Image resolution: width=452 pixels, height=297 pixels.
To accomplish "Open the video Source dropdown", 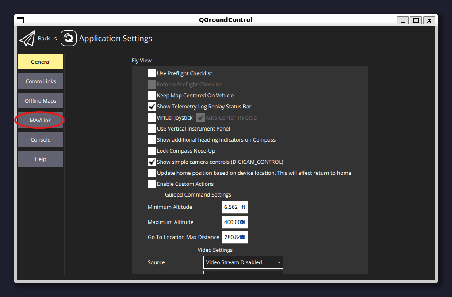I will coord(243,262).
